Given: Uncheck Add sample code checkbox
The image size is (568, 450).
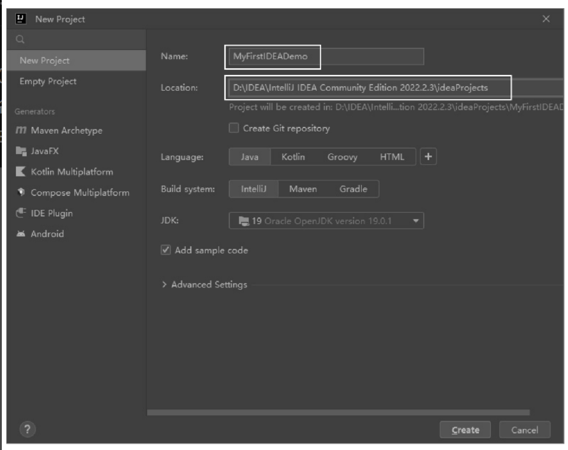Looking at the screenshot, I should [166, 250].
